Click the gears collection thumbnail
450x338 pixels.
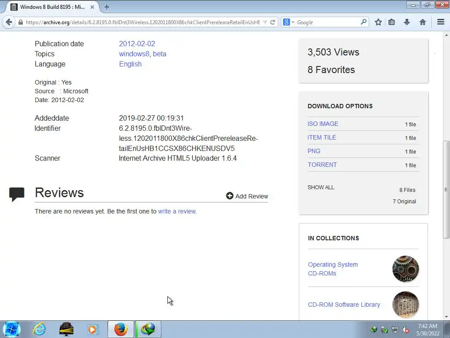406,269
